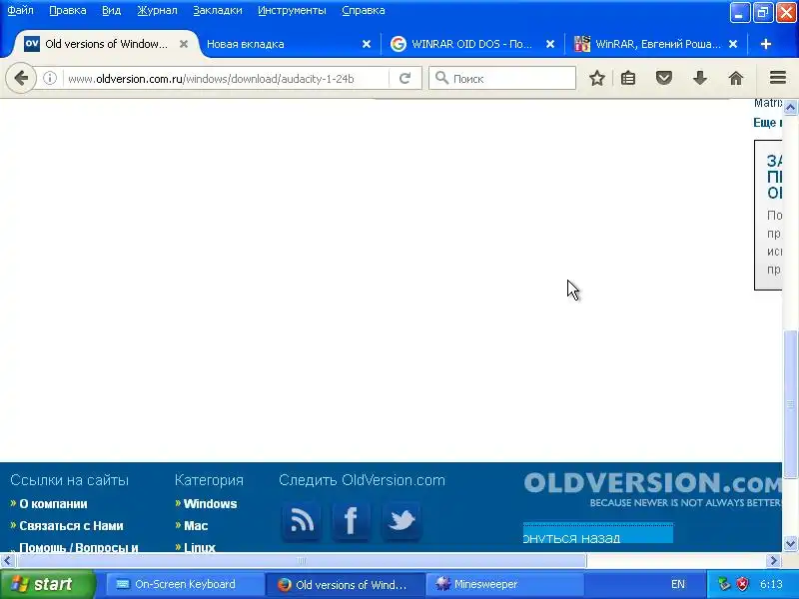The image size is (799, 599).
Task: Click the 6:13 clock in the tray
Action: click(x=770, y=584)
